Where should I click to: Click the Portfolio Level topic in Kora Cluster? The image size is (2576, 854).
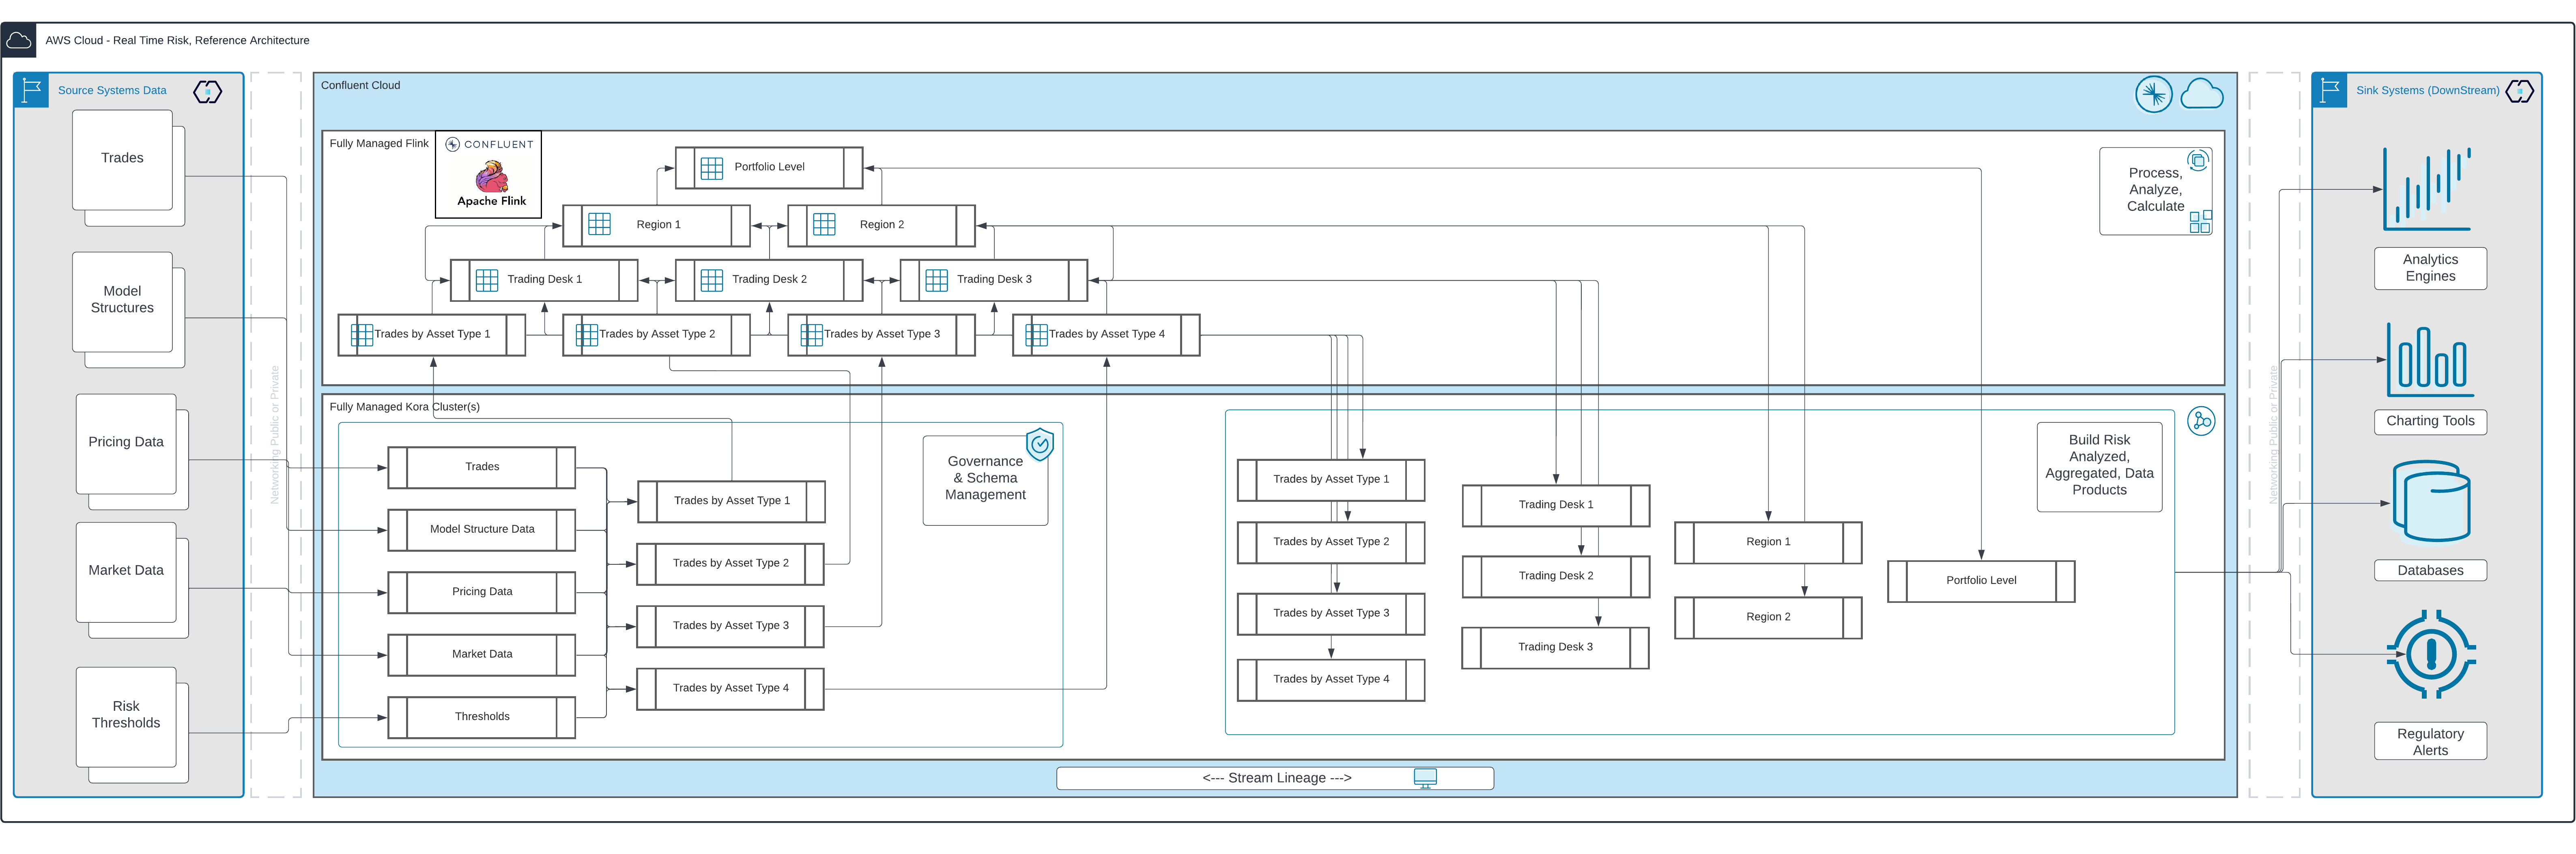pos(1981,581)
